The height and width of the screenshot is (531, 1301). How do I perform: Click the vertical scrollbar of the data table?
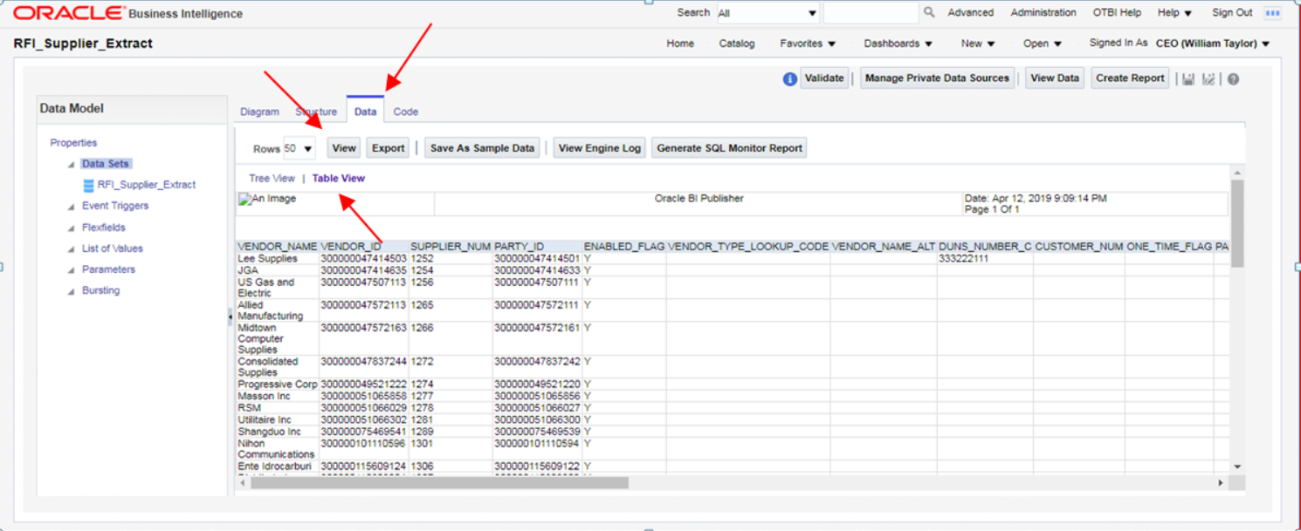click(1236, 223)
